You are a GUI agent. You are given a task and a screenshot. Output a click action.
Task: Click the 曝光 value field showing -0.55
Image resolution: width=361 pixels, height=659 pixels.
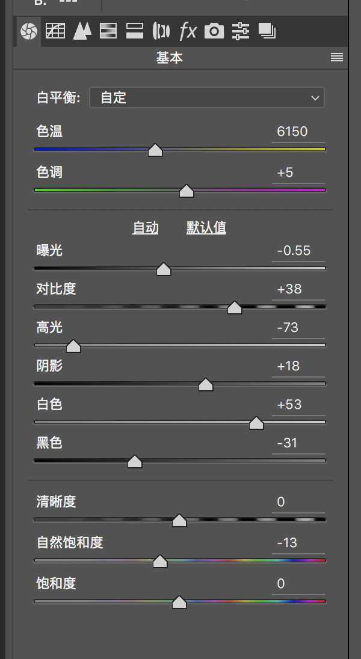coord(297,251)
